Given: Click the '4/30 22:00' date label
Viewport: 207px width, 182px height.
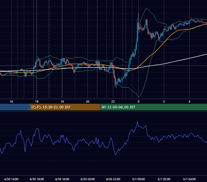Looking at the screenshot, I should point(113,179).
